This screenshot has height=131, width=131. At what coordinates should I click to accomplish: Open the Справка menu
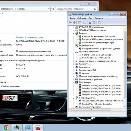99,18
